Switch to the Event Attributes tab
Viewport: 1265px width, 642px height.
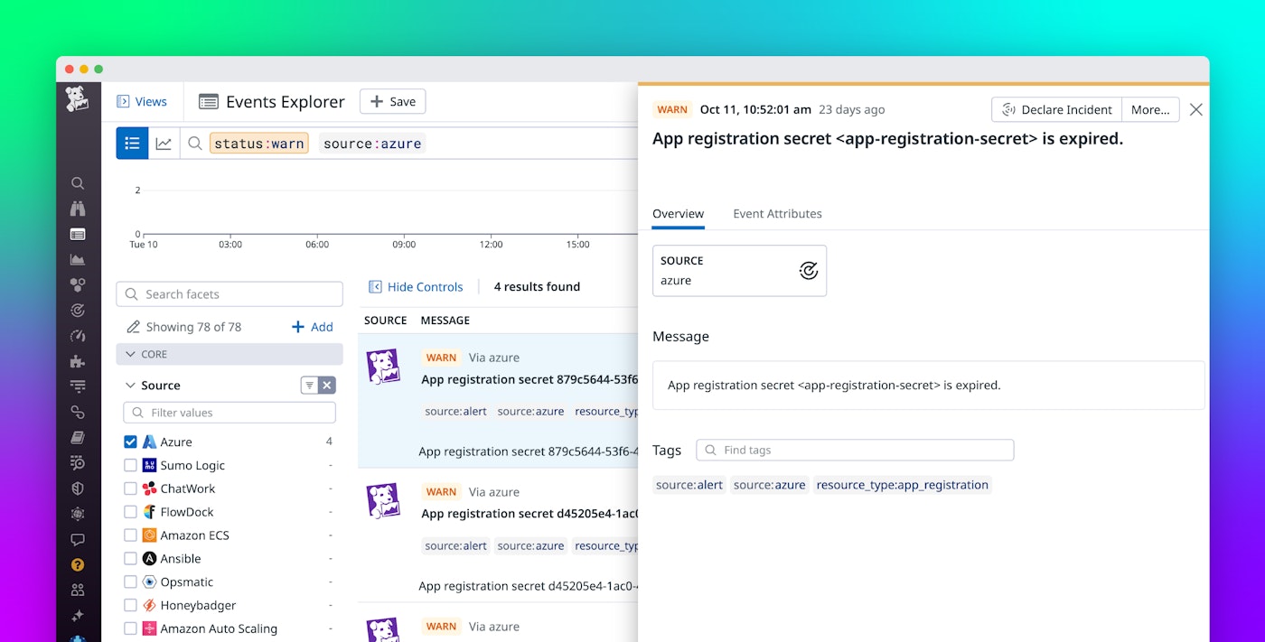777,214
